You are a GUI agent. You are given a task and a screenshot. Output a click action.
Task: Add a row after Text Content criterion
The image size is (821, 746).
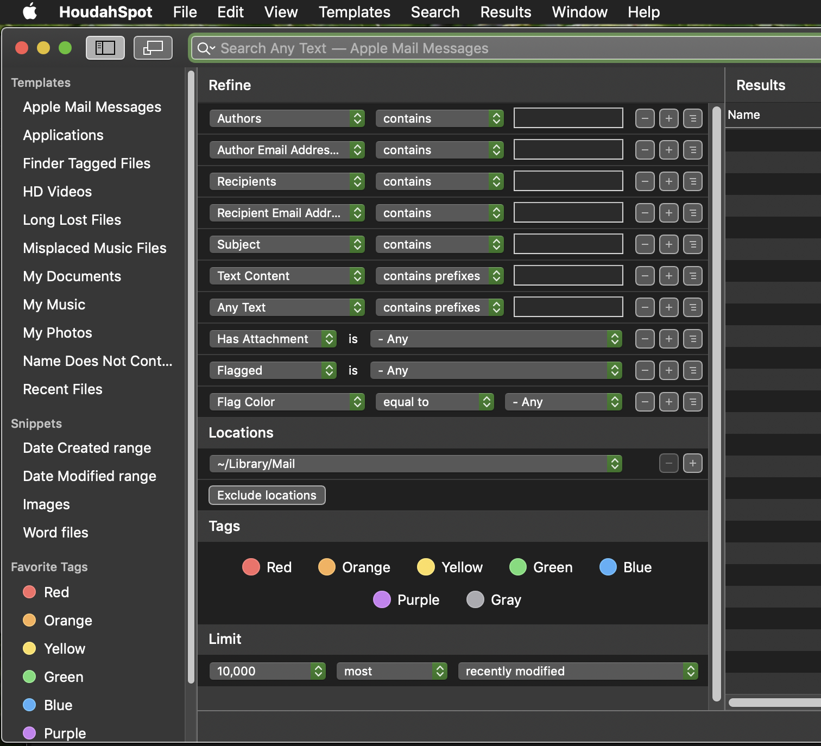[x=669, y=276]
